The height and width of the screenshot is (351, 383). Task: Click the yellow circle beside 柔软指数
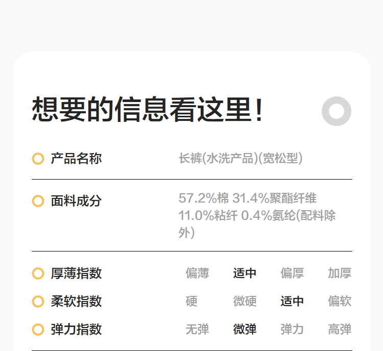(x=38, y=302)
